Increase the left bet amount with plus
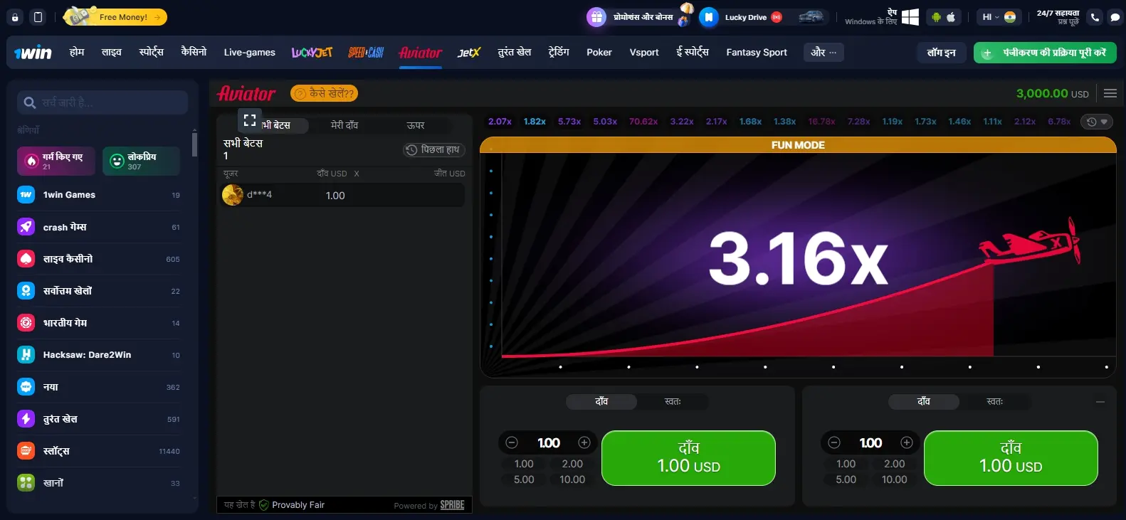This screenshot has height=520, width=1126. coord(584,442)
